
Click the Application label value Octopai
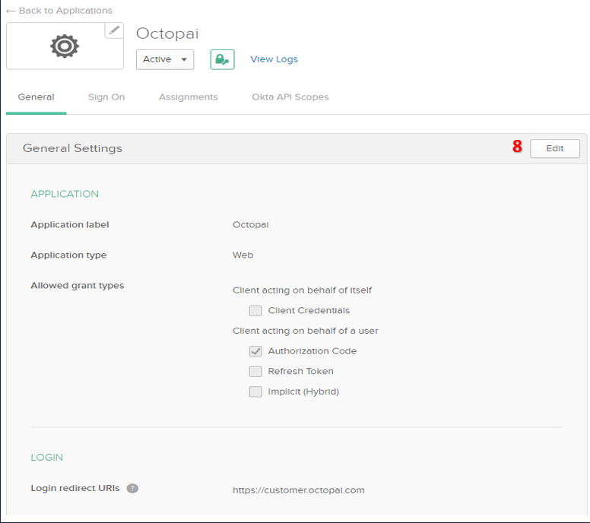tap(251, 224)
